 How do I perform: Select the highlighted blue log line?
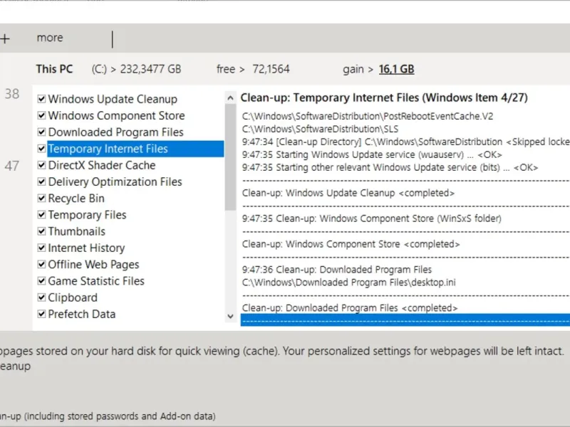[x=405, y=320]
